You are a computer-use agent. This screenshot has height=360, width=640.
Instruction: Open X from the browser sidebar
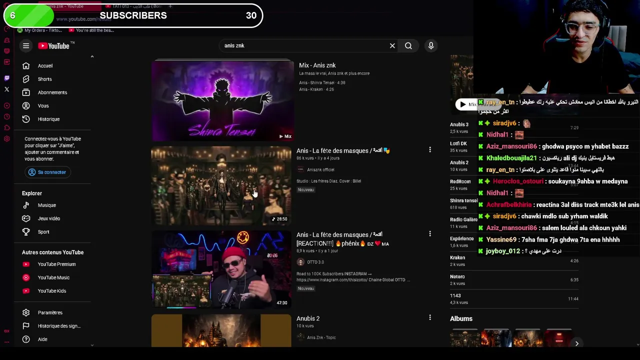6,89
